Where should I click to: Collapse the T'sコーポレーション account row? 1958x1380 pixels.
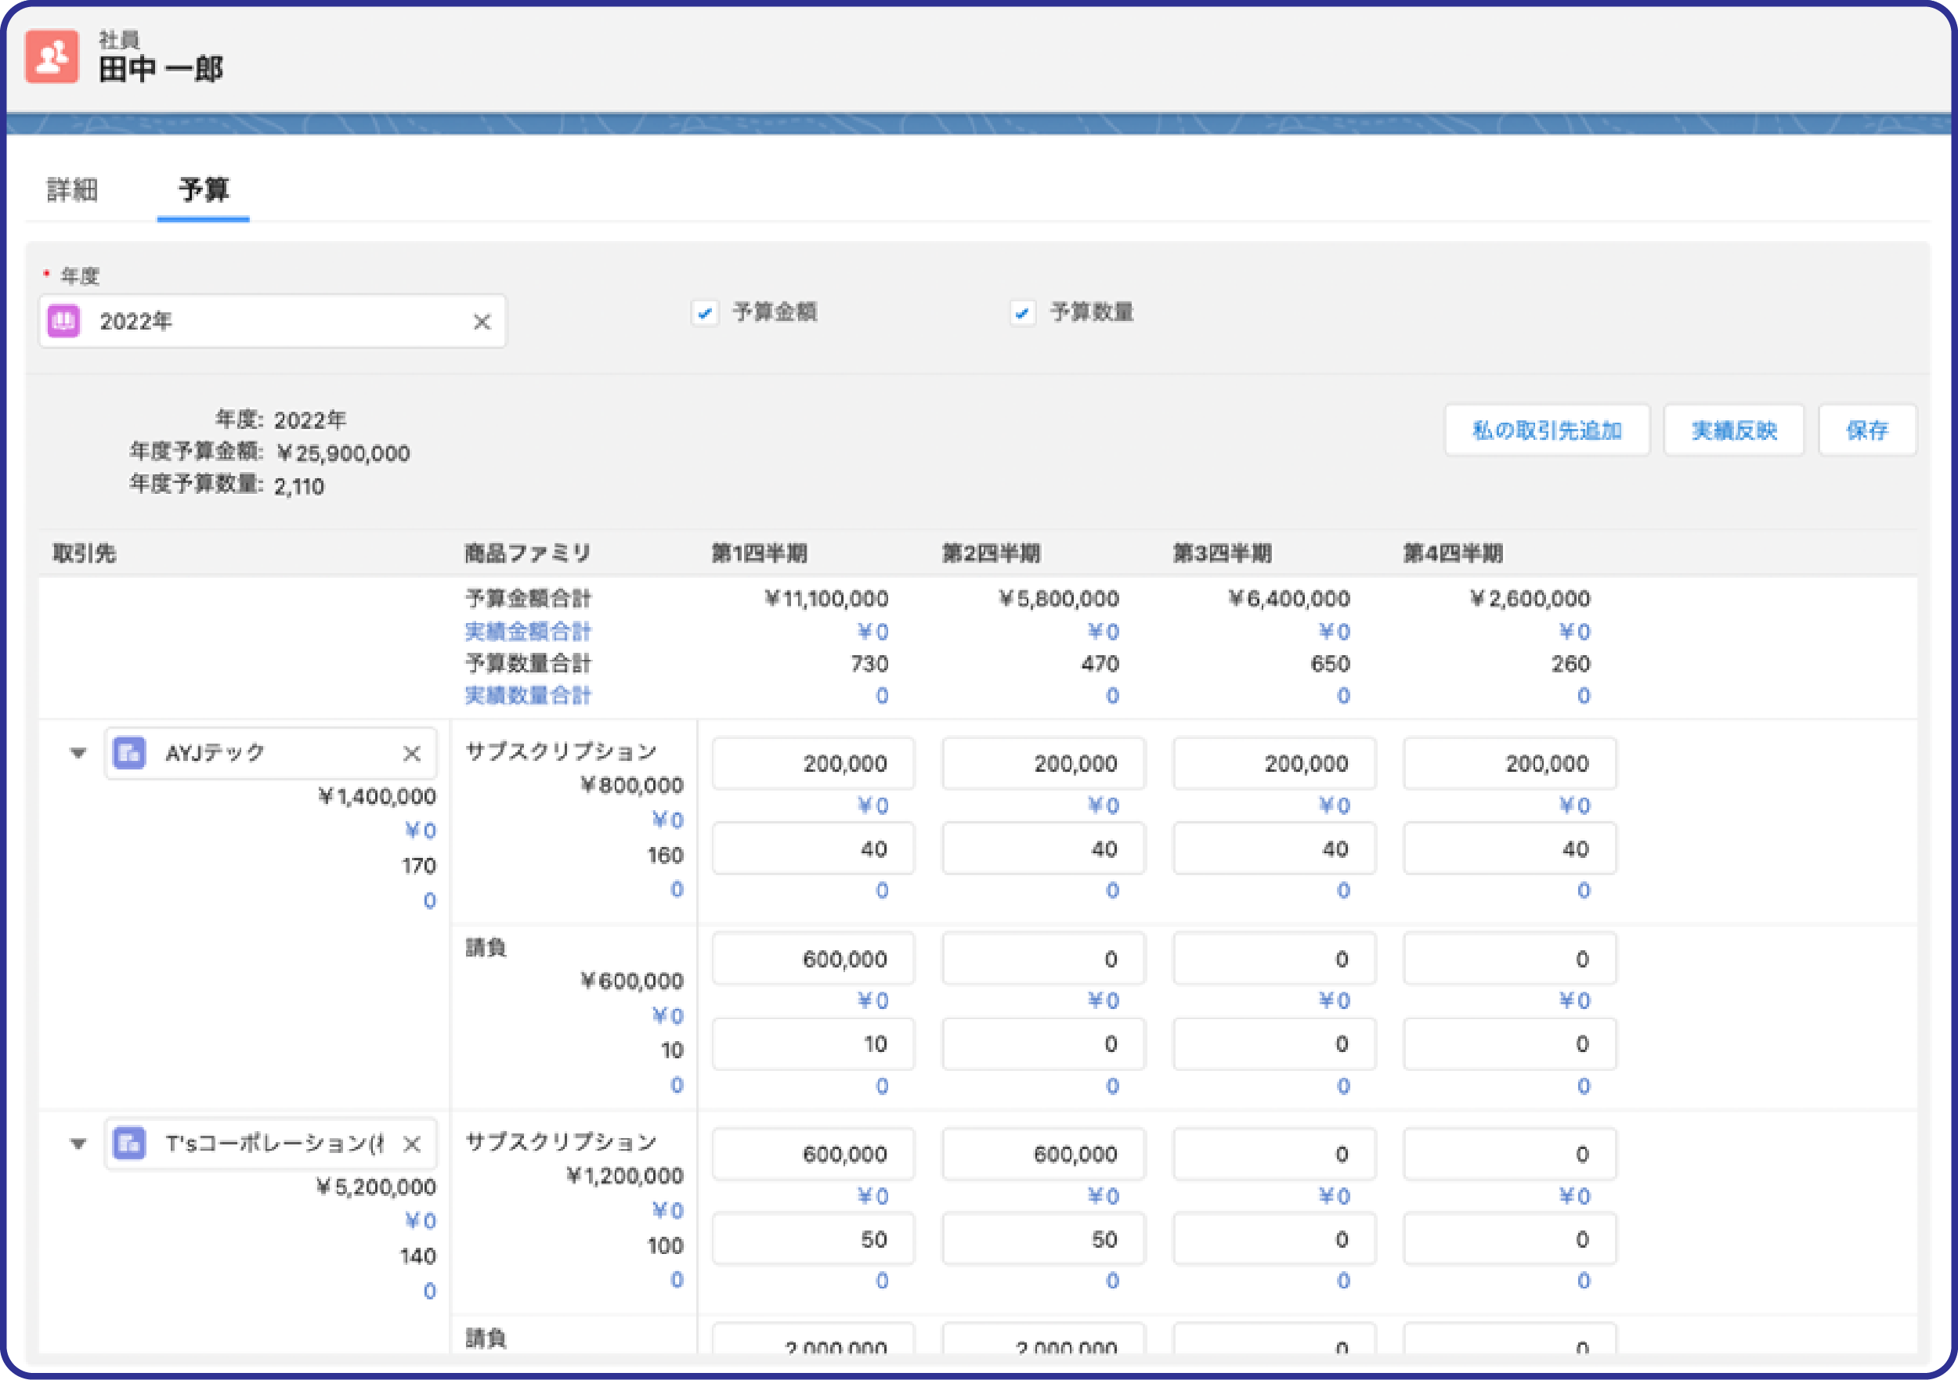[x=78, y=1143]
